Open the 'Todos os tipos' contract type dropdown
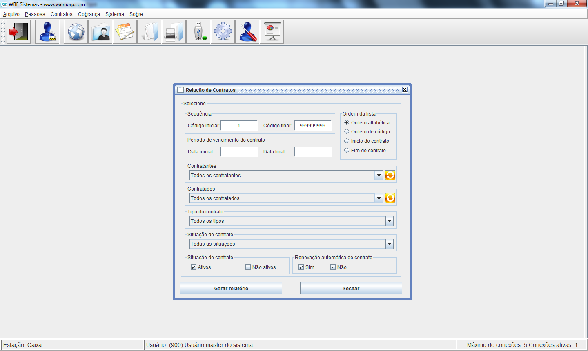 coord(390,221)
